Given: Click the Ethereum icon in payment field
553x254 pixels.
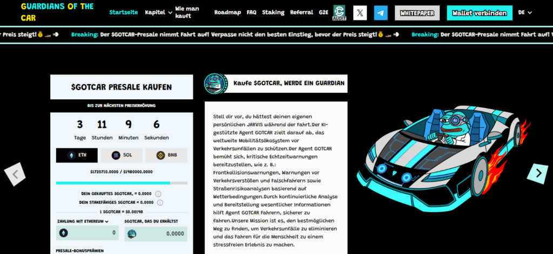Looking at the screenshot, I should click(x=64, y=233).
